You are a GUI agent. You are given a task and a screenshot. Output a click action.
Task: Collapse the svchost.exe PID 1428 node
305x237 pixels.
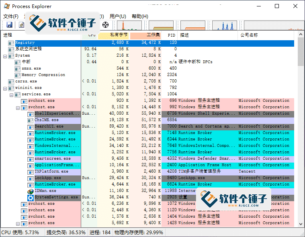(18, 224)
